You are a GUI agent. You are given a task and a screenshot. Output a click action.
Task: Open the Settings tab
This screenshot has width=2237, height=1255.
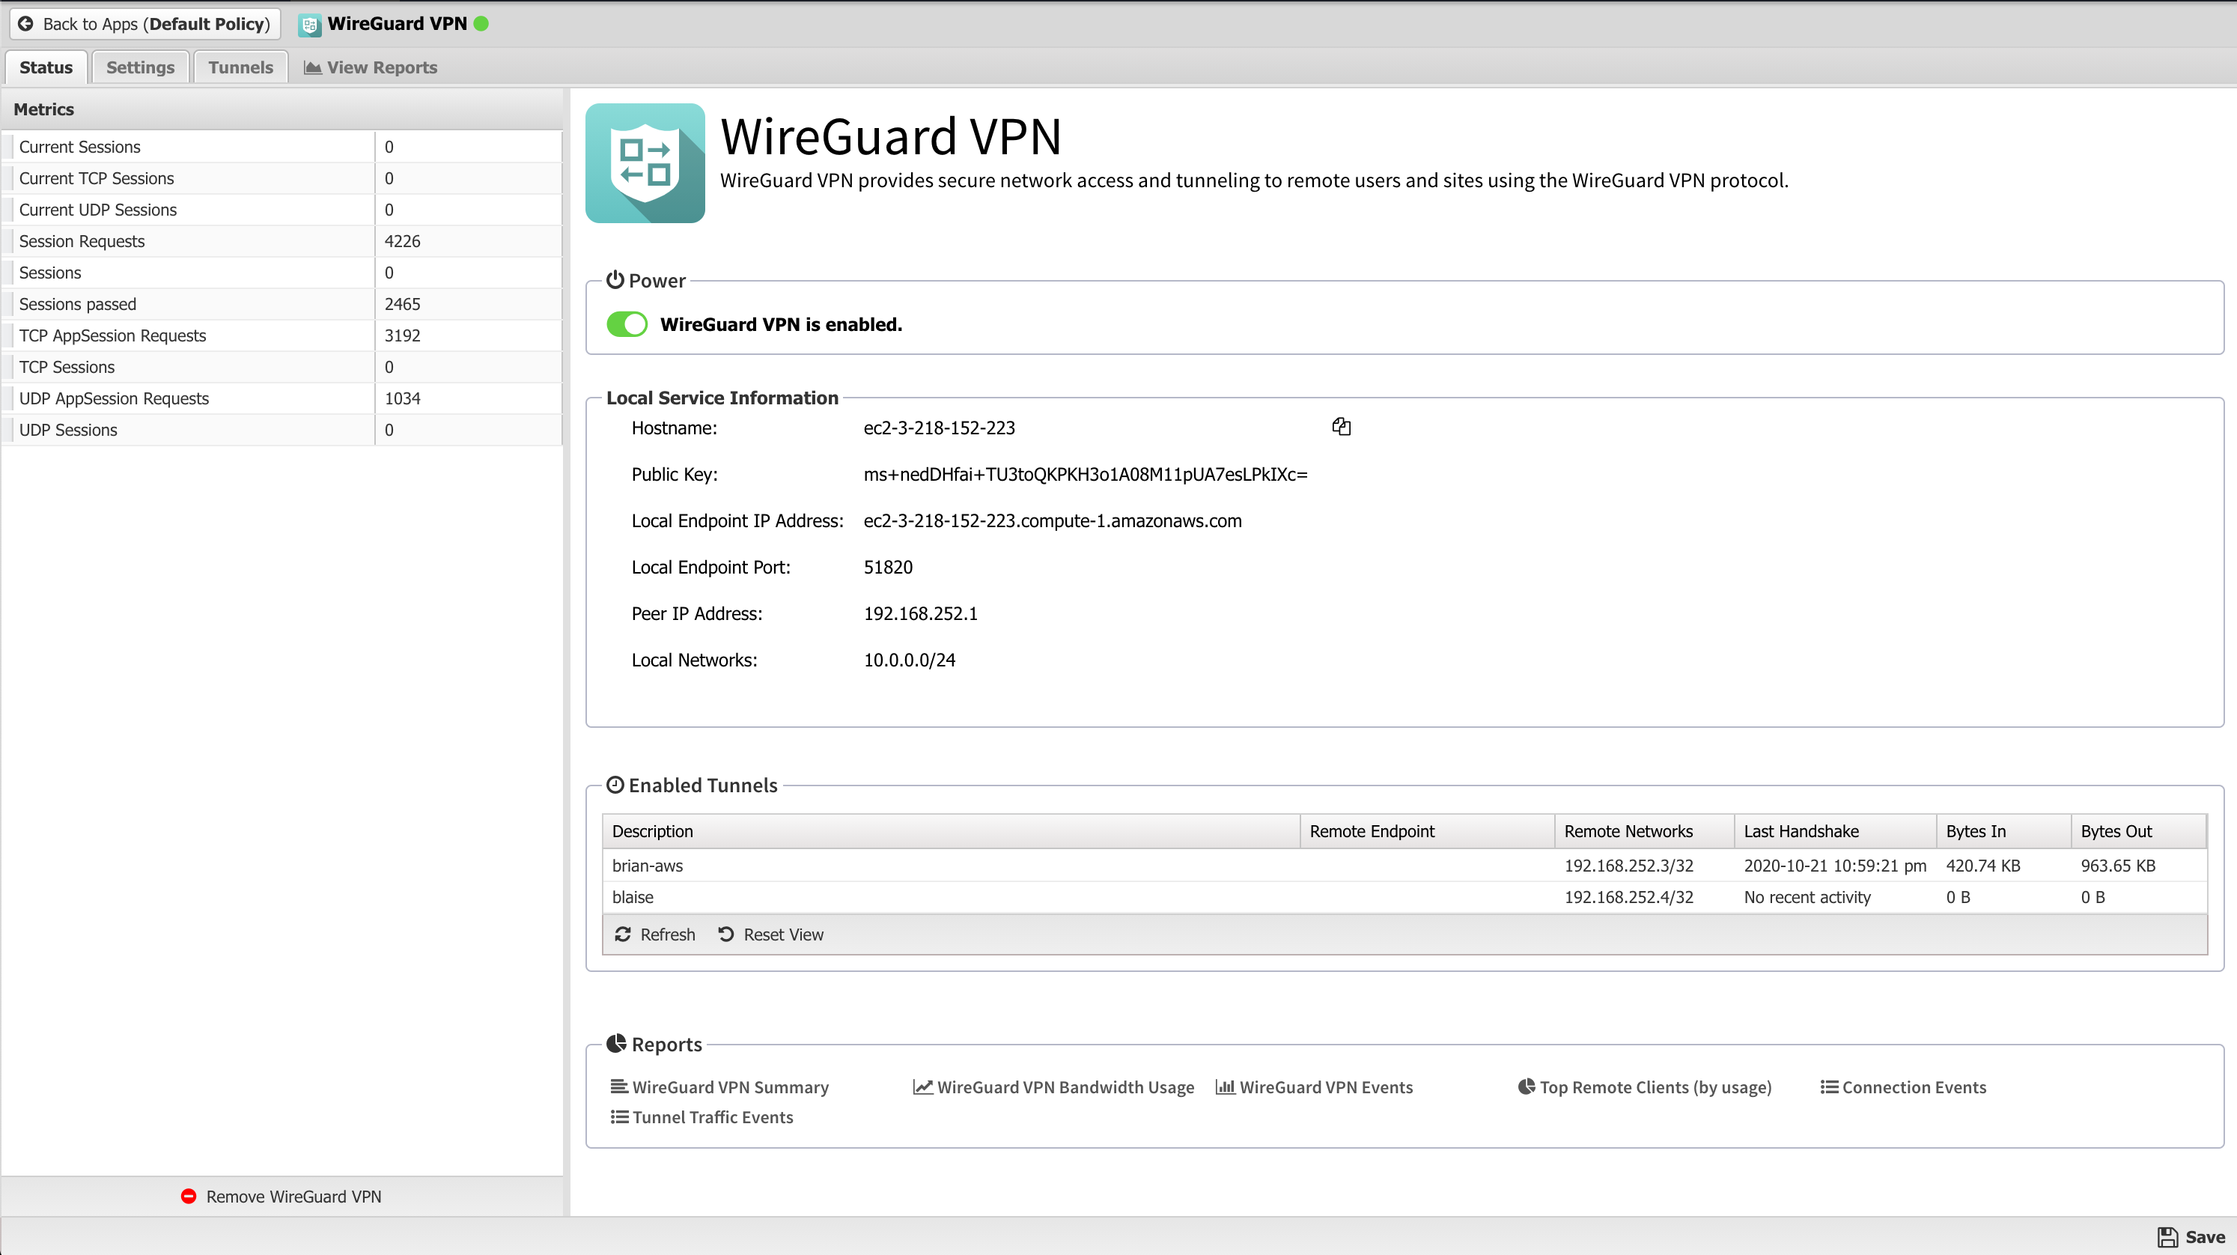click(x=140, y=67)
